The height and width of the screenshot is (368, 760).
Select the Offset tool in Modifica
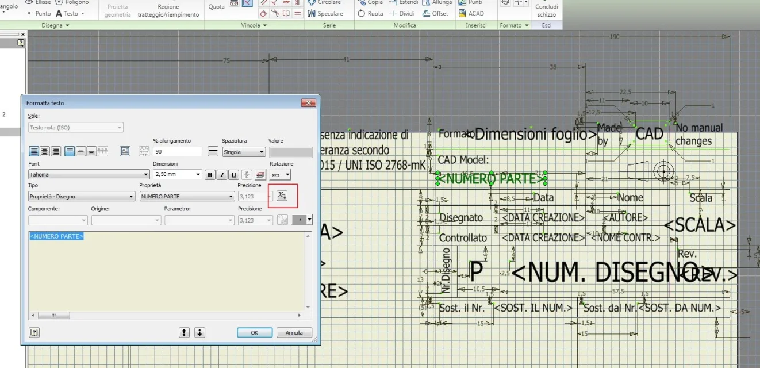pos(435,13)
